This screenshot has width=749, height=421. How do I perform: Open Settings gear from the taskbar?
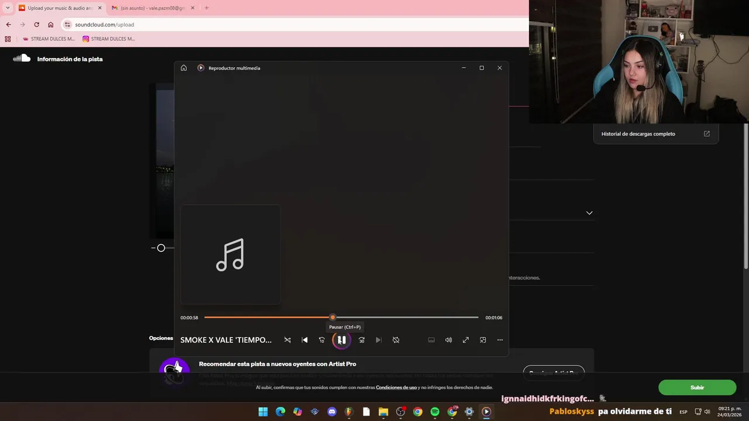(469, 412)
